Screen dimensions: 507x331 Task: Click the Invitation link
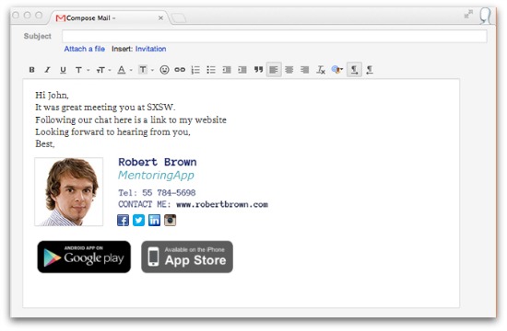pos(150,49)
